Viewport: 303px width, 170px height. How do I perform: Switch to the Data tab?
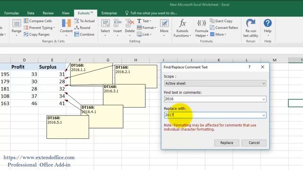[x=30, y=13]
